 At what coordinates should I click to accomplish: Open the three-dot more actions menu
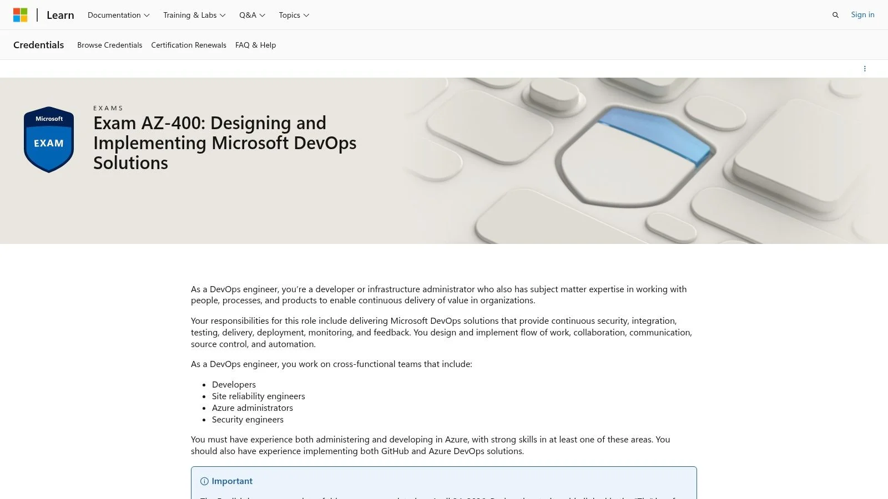point(865,69)
